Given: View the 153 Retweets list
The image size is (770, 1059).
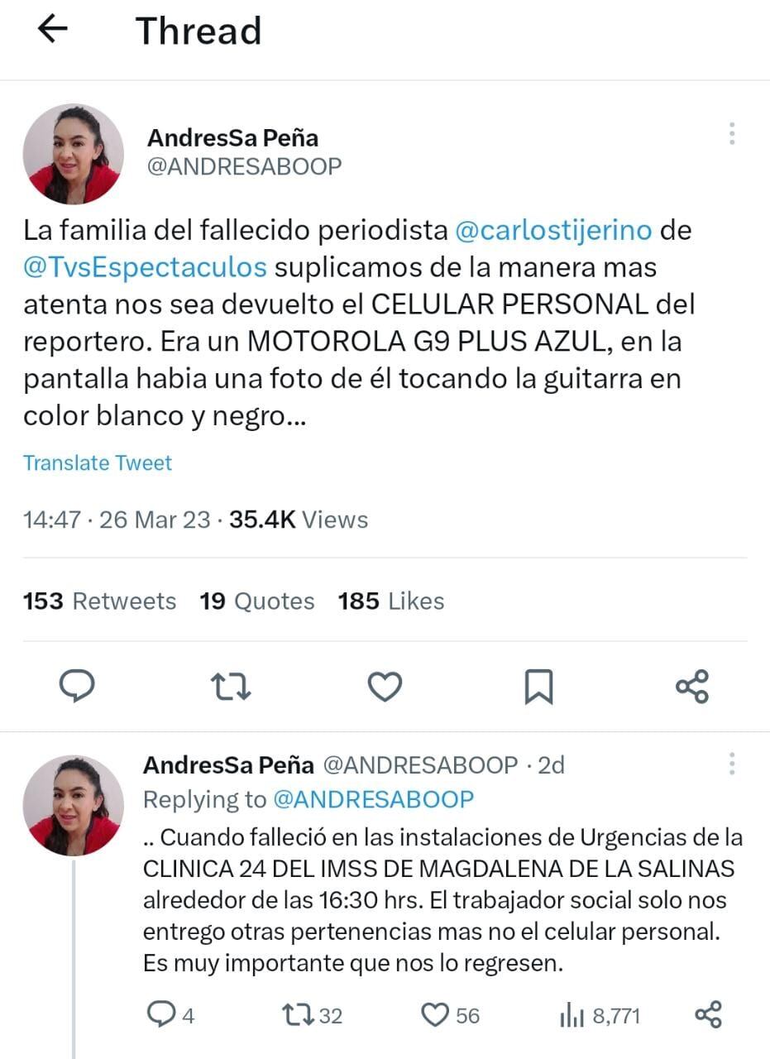Looking at the screenshot, I should (x=100, y=601).
